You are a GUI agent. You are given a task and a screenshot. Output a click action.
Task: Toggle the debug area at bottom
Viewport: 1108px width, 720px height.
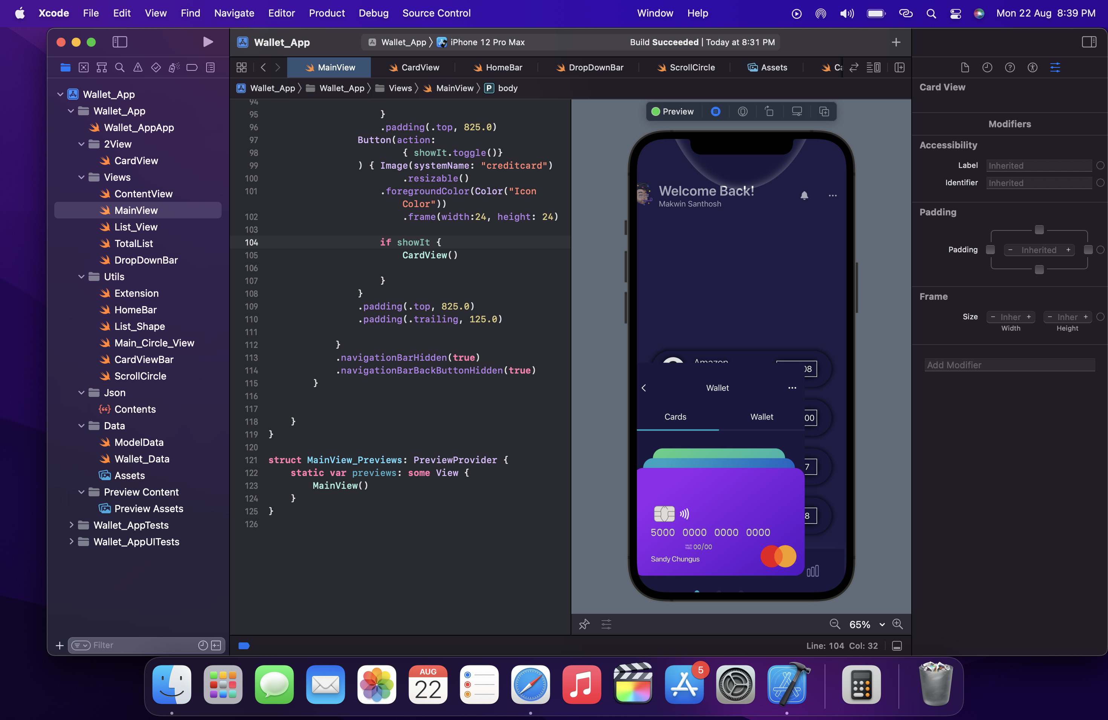point(897,645)
